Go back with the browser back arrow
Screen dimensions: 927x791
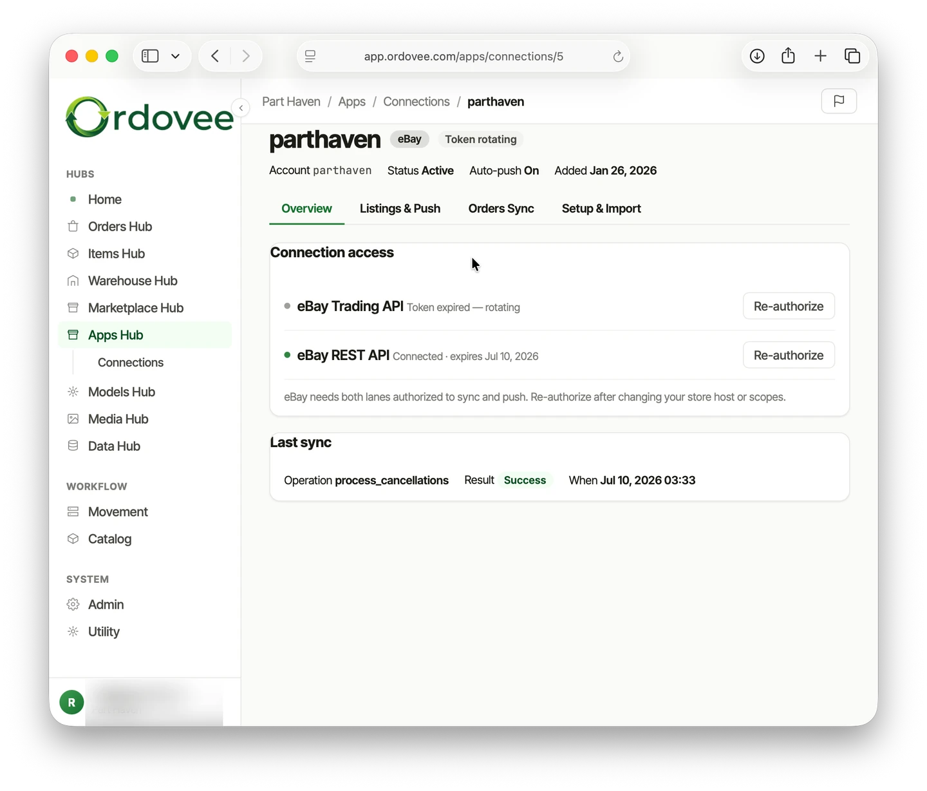[x=215, y=56]
